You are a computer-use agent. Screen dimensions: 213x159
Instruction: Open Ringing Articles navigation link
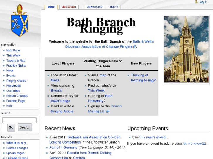coord(16,81)
